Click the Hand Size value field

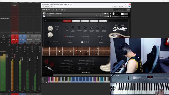point(71,61)
